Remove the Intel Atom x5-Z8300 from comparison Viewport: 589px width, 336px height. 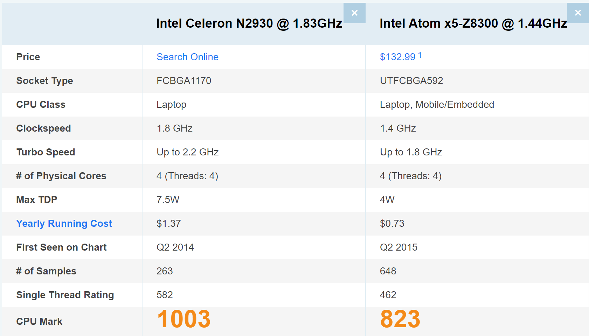(578, 13)
